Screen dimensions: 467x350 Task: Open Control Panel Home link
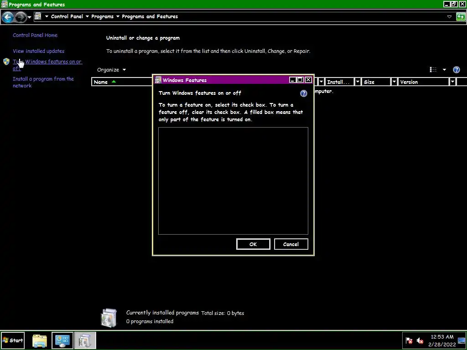coord(35,35)
